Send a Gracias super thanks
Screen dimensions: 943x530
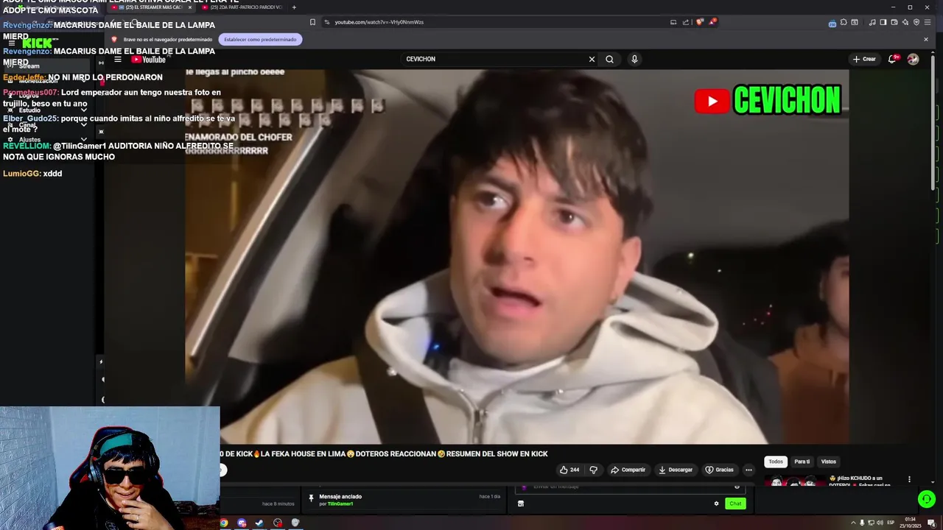pos(720,470)
